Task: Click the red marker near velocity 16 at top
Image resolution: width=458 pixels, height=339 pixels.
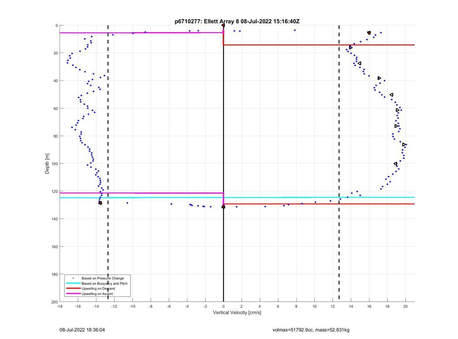Action: point(369,33)
